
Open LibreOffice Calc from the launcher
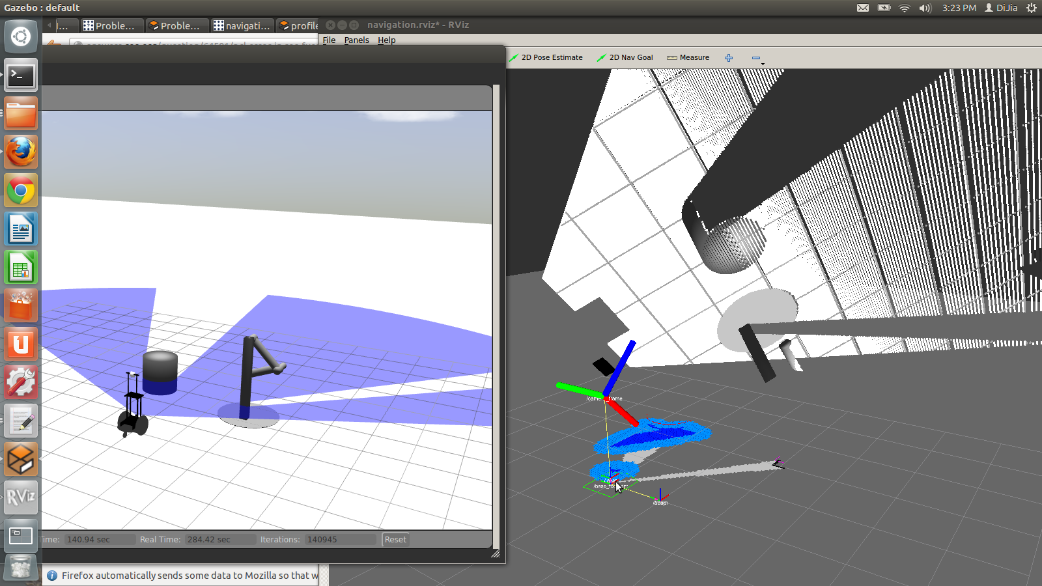click(x=21, y=268)
